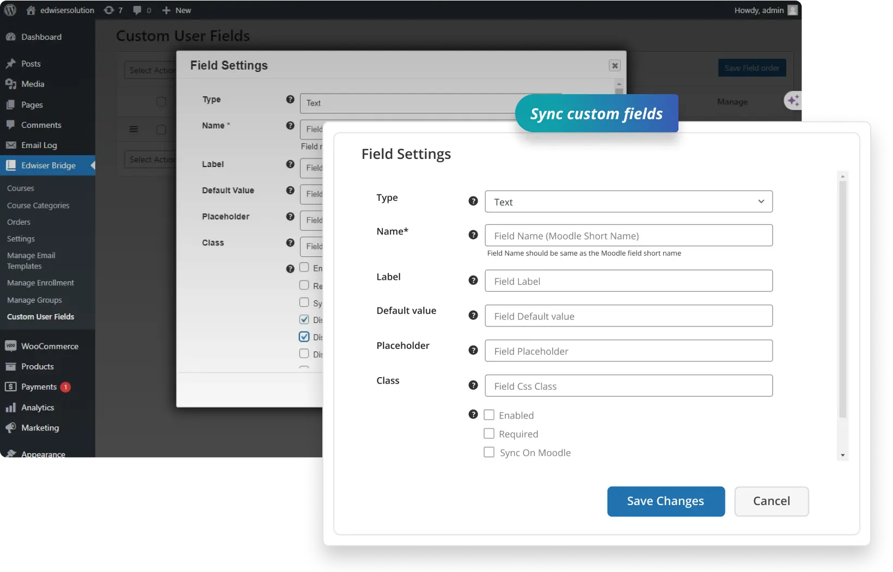The height and width of the screenshot is (572, 893).
Task: Click the WooCommerce logo icon in the sidebar
Action: coord(11,346)
